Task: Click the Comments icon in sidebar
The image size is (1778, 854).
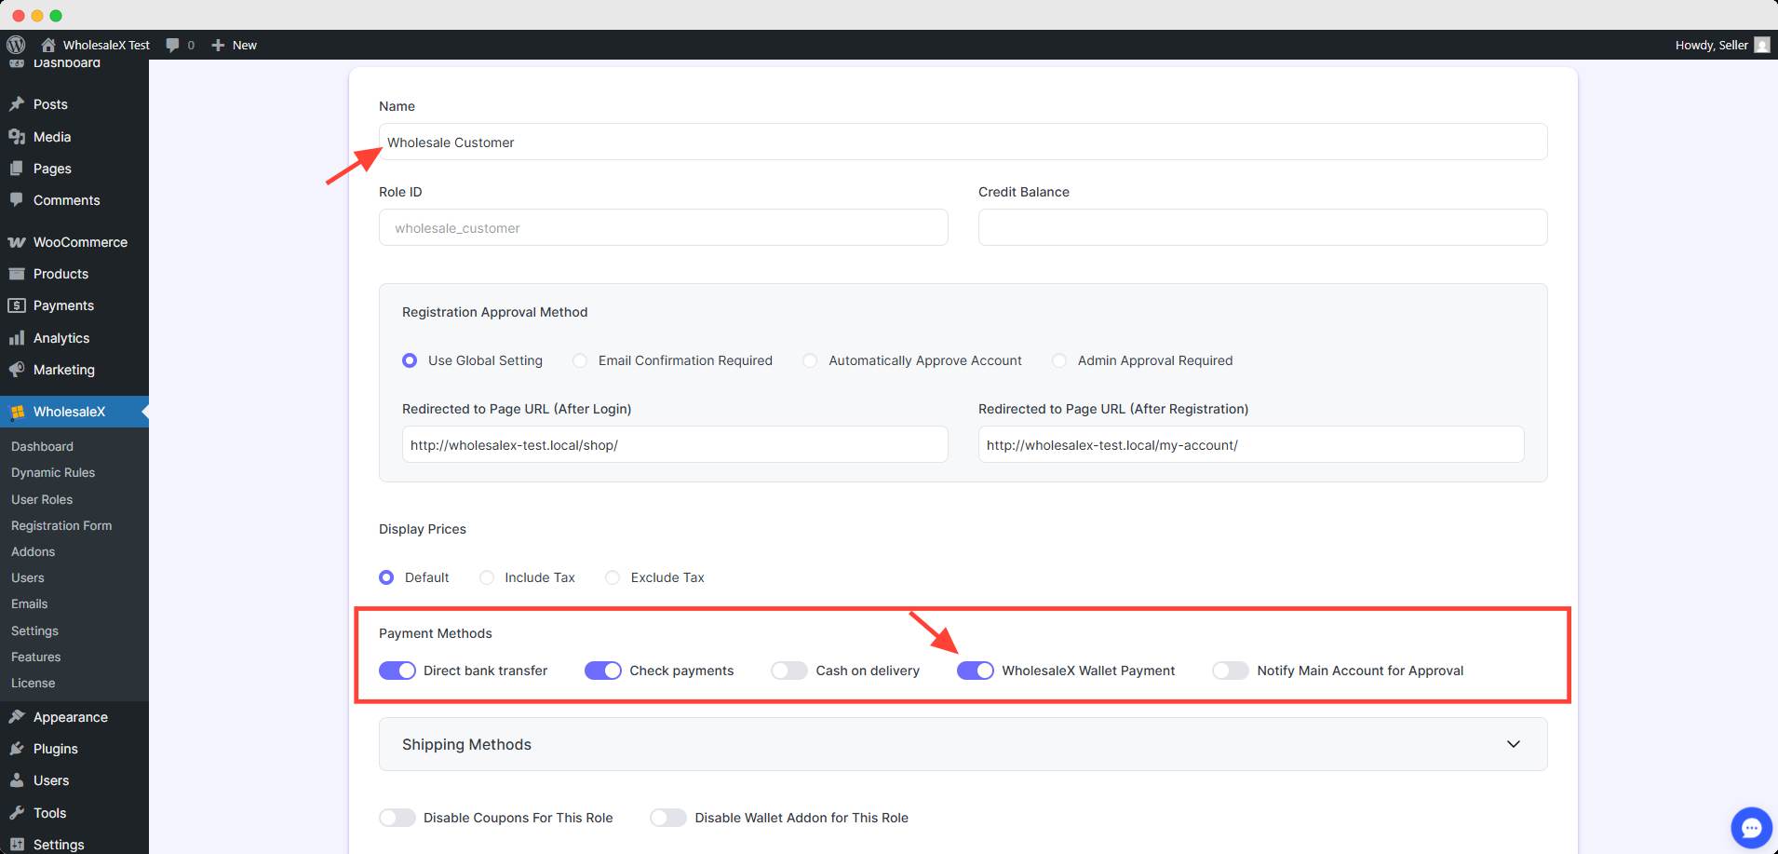Action: coord(17,200)
